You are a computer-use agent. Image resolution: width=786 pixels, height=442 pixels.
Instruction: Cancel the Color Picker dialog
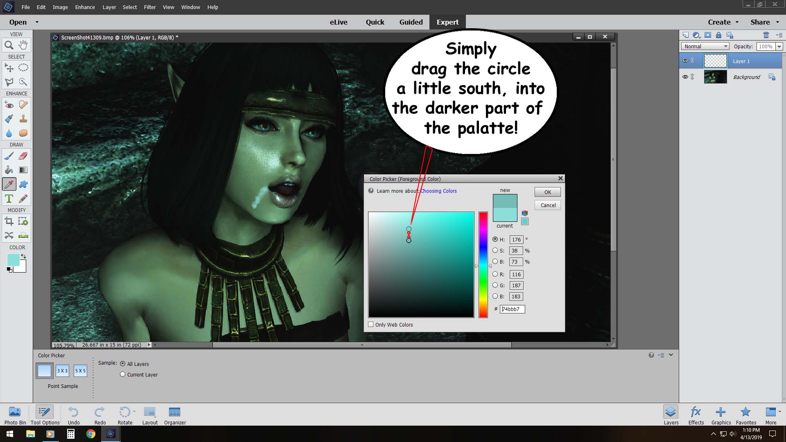(547, 205)
